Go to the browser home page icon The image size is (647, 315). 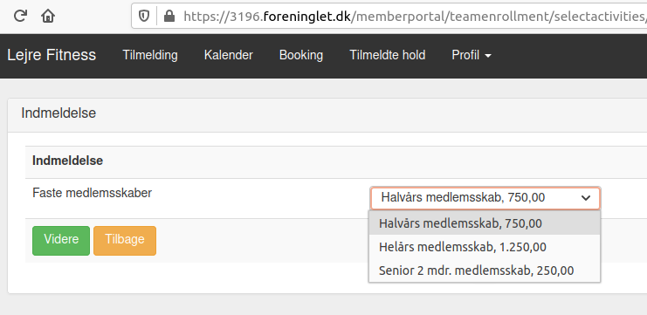(48, 16)
